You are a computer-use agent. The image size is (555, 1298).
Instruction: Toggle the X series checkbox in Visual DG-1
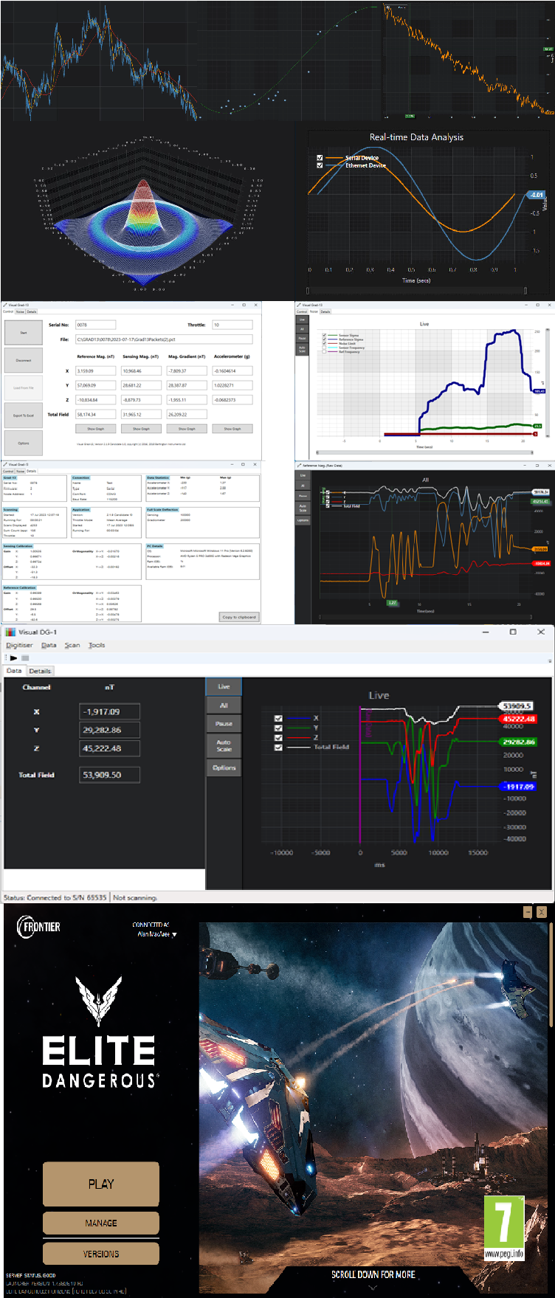278,718
